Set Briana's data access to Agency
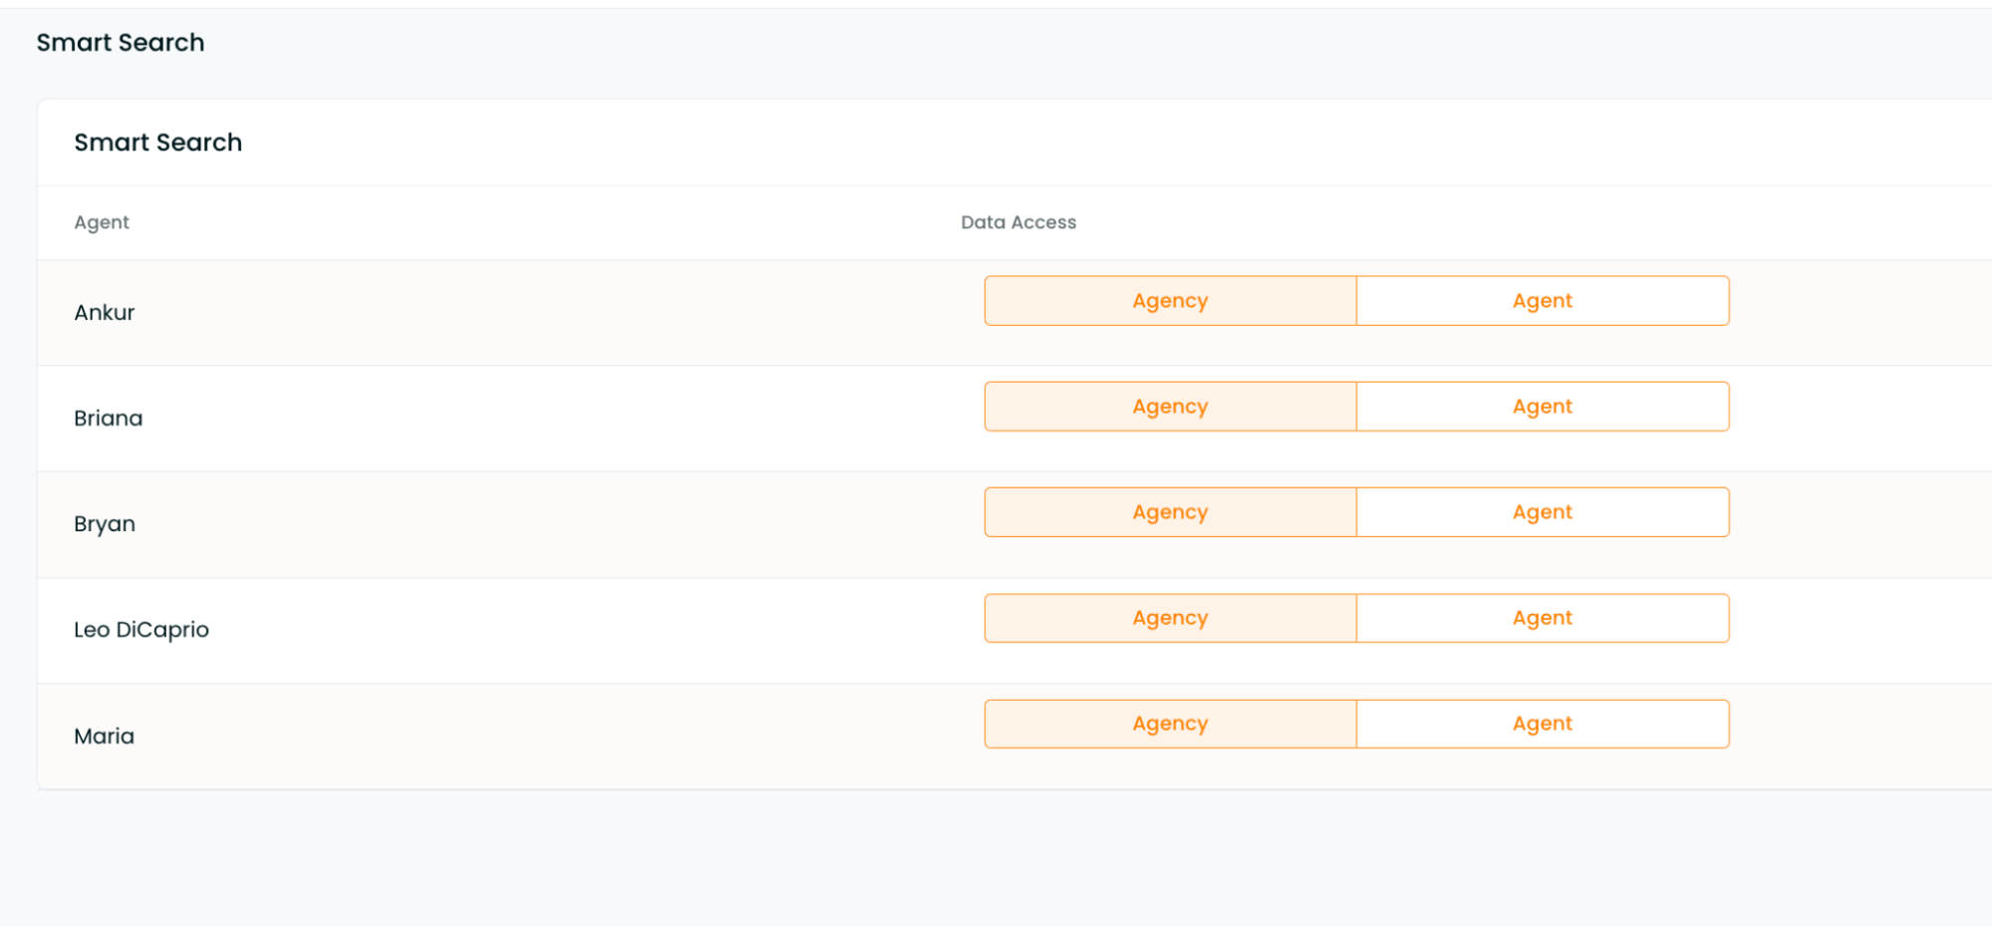 [x=1170, y=407]
